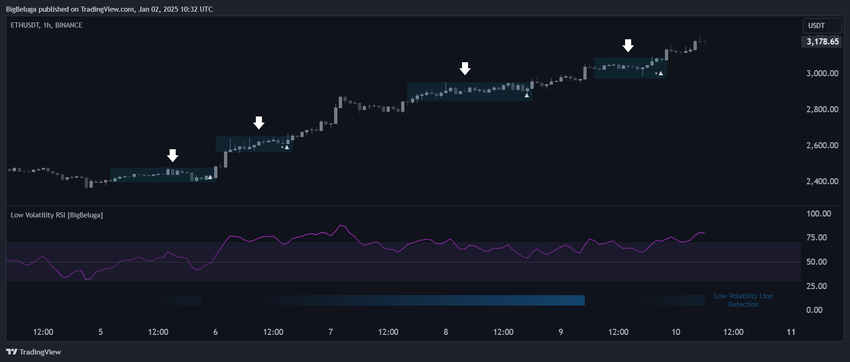Click the time axis label 11
The height and width of the screenshot is (362, 850).
coord(791,332)
